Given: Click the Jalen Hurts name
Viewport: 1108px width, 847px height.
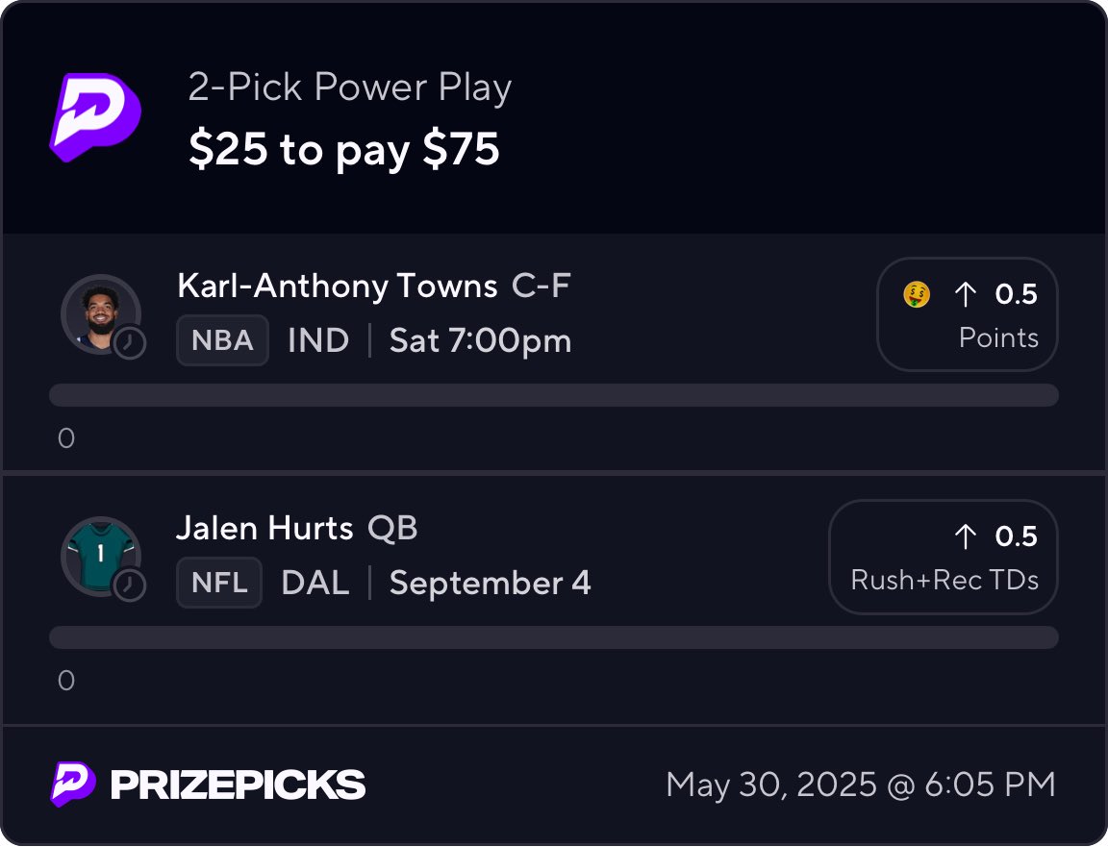Looking at the screenshot, I should (264, 529).
